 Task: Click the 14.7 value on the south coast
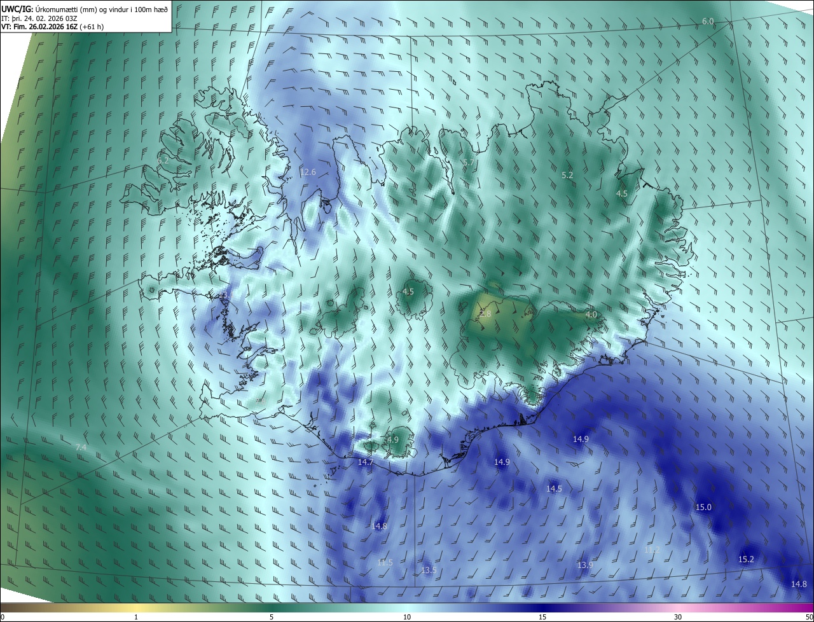(366, 462)
